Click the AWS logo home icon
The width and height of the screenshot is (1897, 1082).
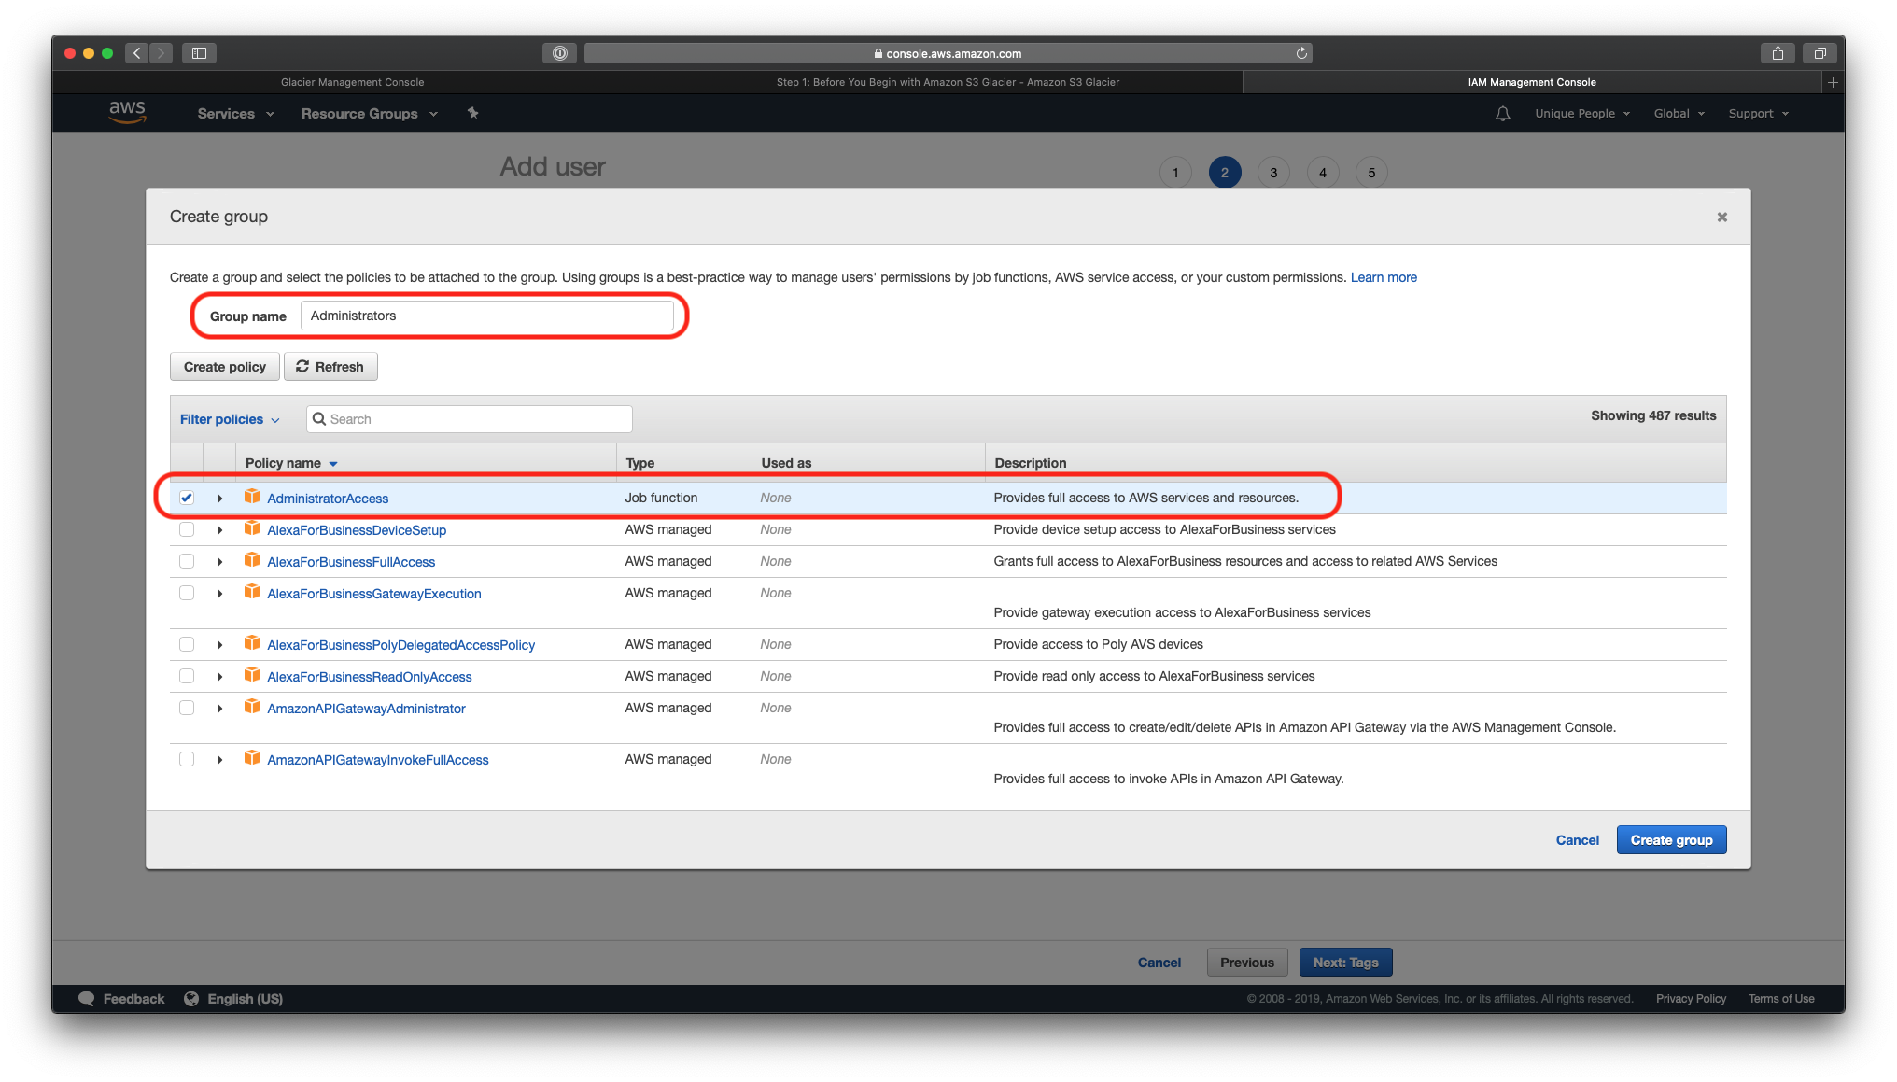[x=127, y=113]
